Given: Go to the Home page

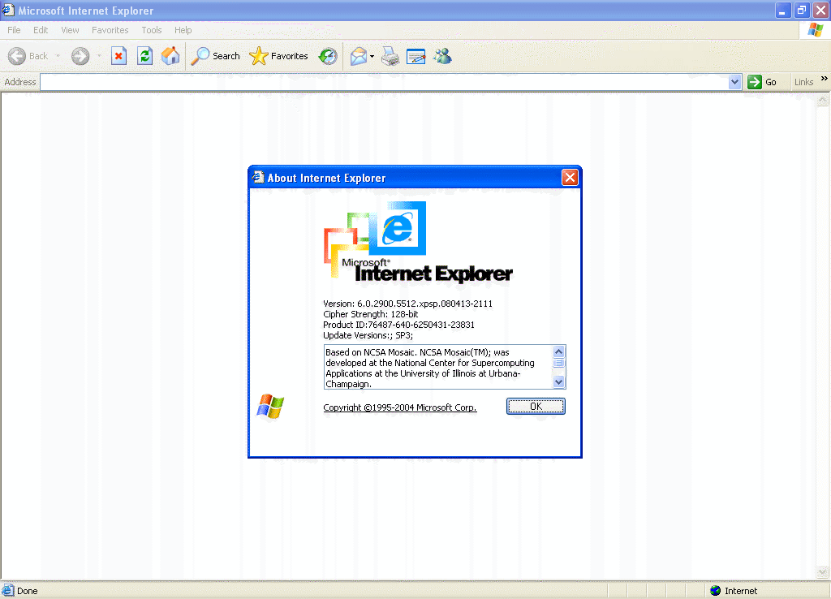Looking at the screenshot, I should point(171,55).
